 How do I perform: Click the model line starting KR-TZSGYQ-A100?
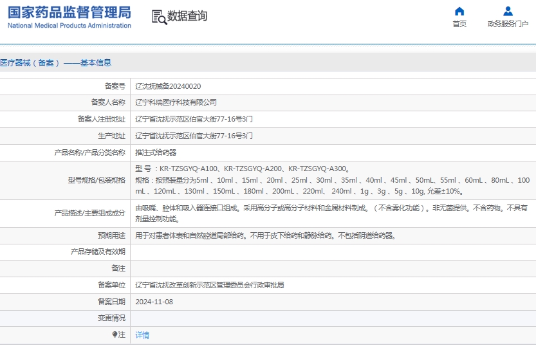tap(243, 169)
